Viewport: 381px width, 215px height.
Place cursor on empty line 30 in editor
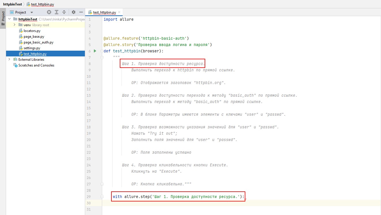pyautogui.click(x=202, y=203)
